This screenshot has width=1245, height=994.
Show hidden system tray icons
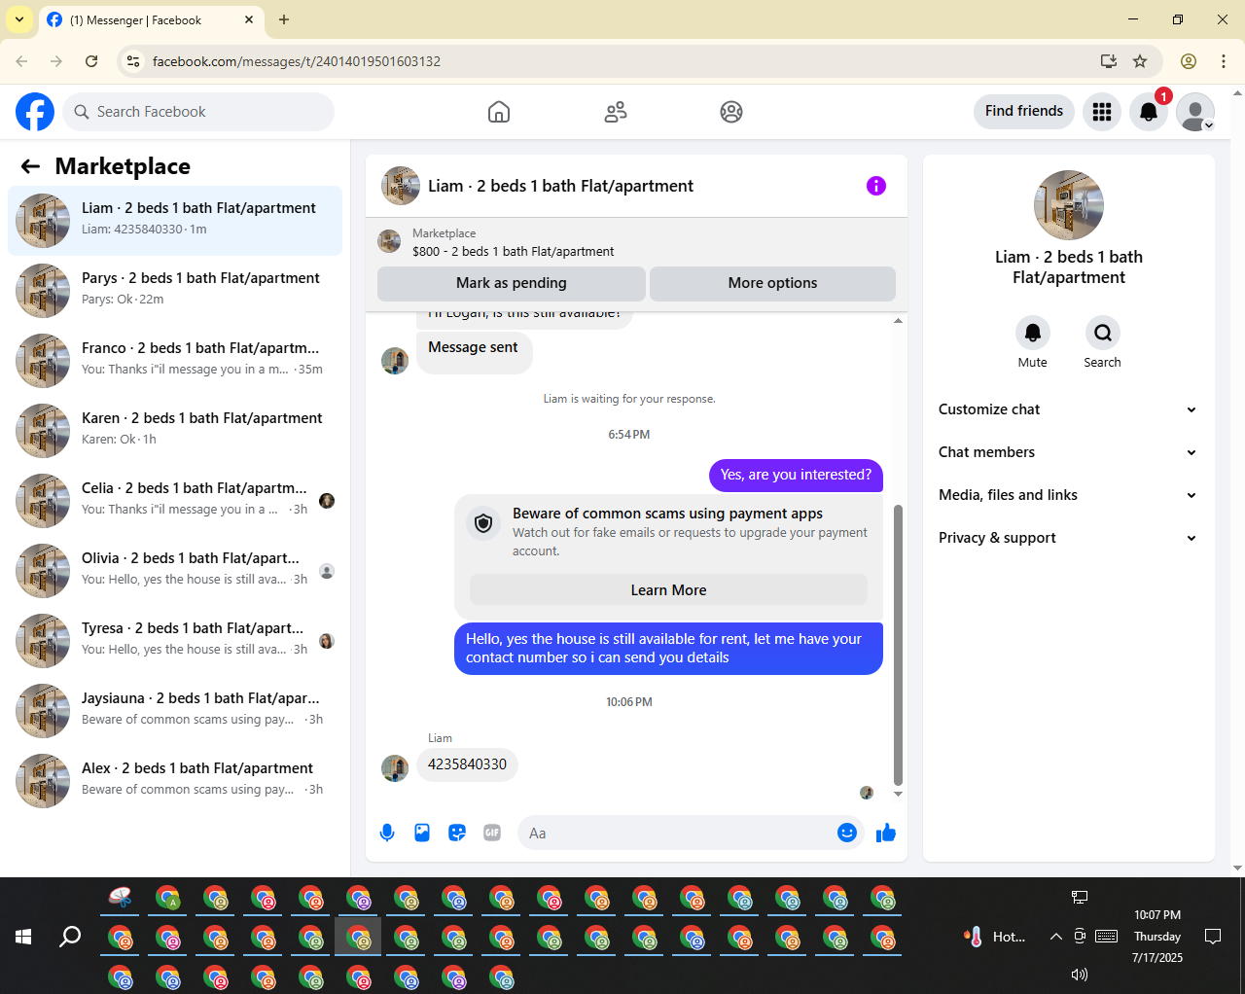(1056, 937)
